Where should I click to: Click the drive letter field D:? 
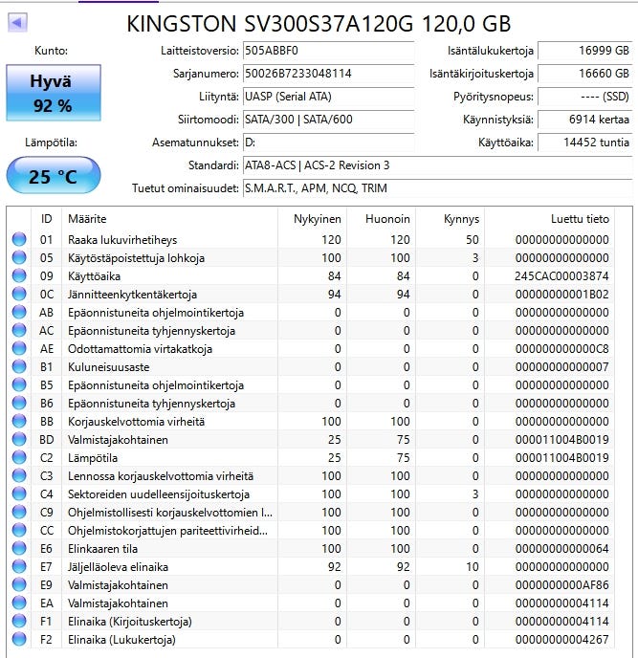329,143
